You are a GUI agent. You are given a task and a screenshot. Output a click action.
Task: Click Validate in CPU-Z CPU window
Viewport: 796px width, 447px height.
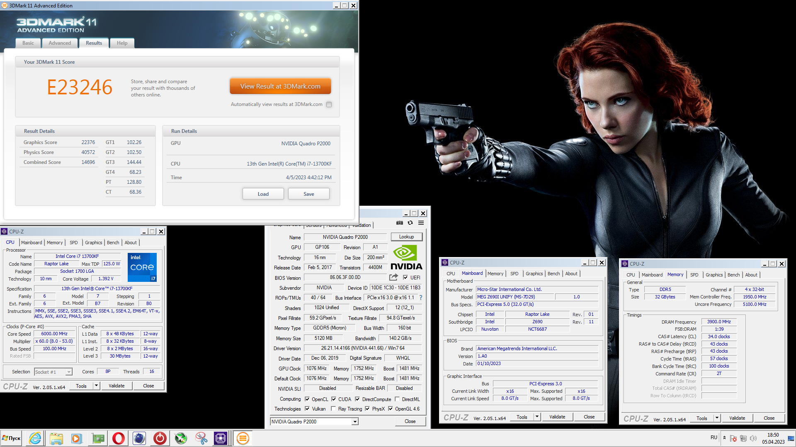116,386
